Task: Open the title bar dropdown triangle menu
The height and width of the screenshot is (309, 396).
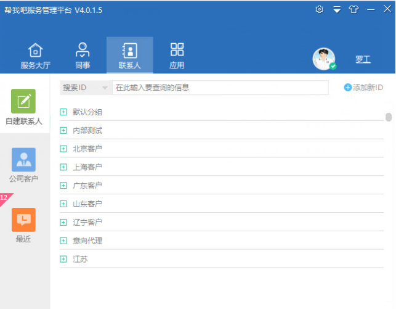Action: [x=337, y=10]
